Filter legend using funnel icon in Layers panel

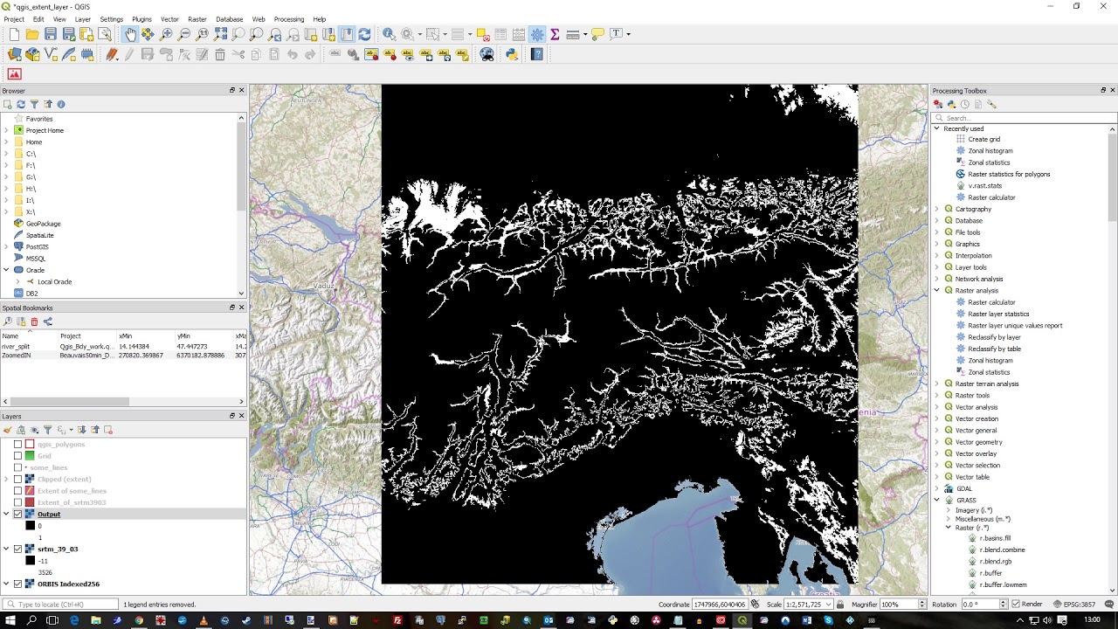click(48, 430)
